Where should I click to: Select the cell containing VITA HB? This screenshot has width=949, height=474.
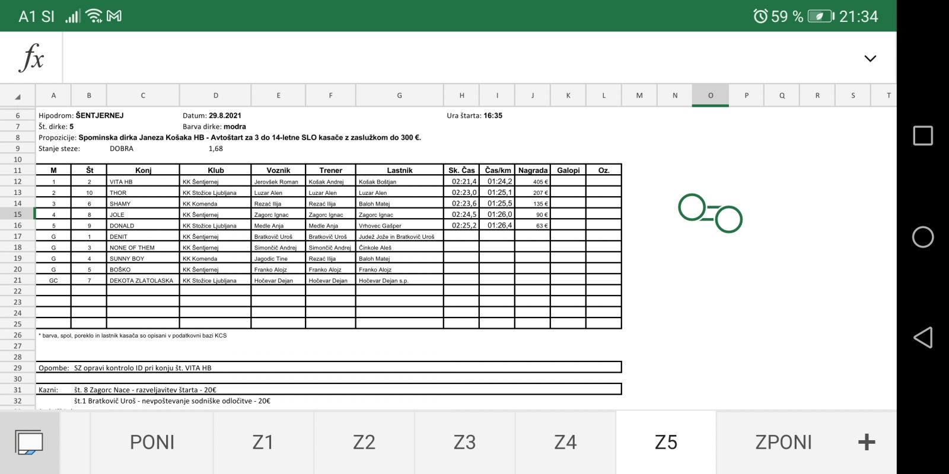tap(143, 182)
